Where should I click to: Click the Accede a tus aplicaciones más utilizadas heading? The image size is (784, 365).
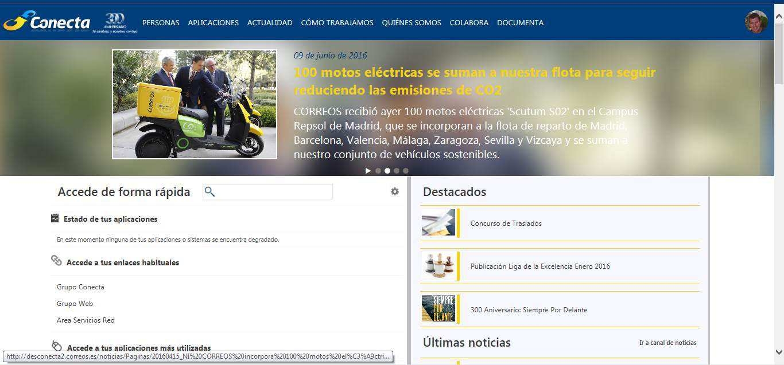coord(139,348)
